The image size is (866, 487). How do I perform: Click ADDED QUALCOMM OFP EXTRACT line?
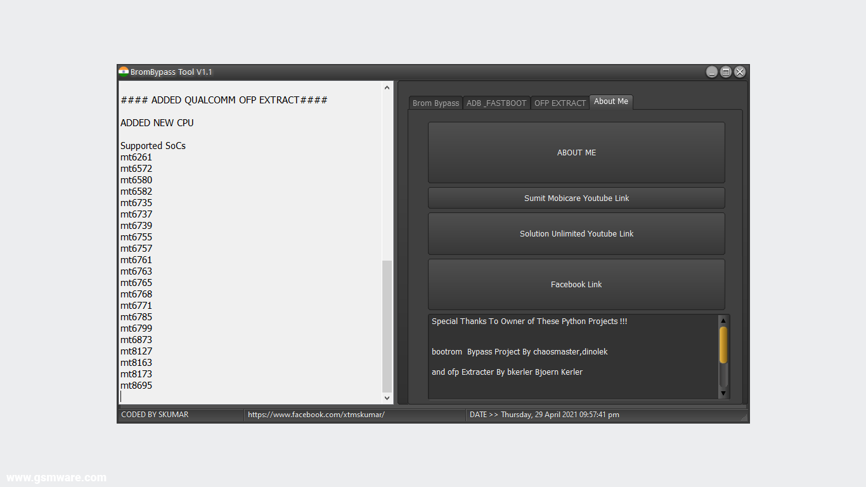[224, 100]
